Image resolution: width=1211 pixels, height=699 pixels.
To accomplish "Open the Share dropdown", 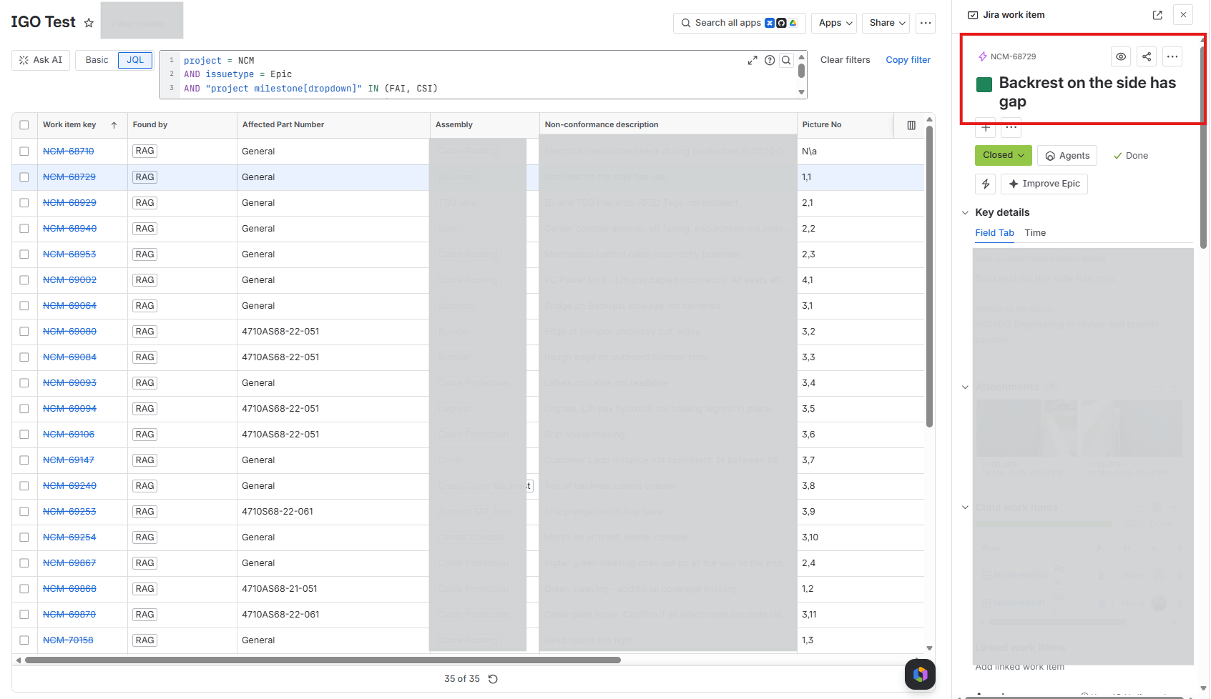I will point(886,23).
